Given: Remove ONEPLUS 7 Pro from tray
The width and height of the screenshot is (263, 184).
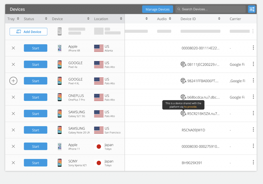Looking at the screenshot, I should (x=13, y=97).
